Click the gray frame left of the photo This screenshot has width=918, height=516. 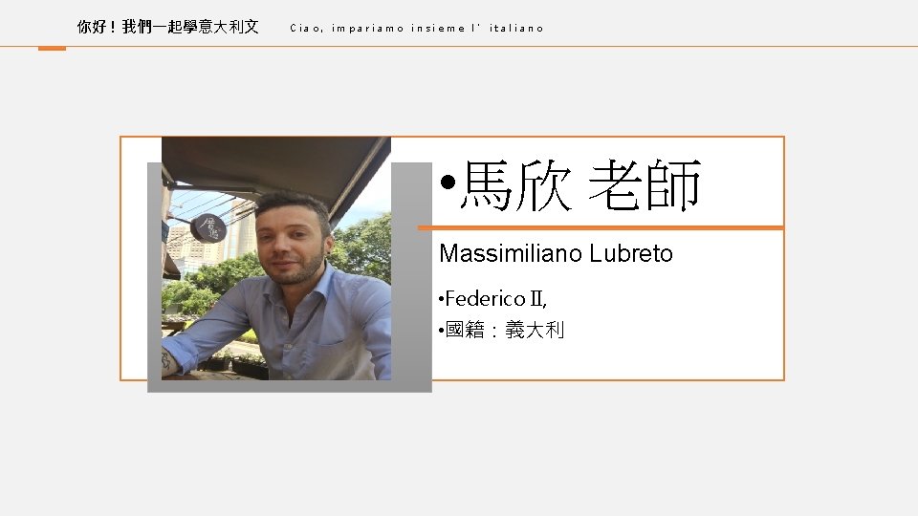point(155,277)
